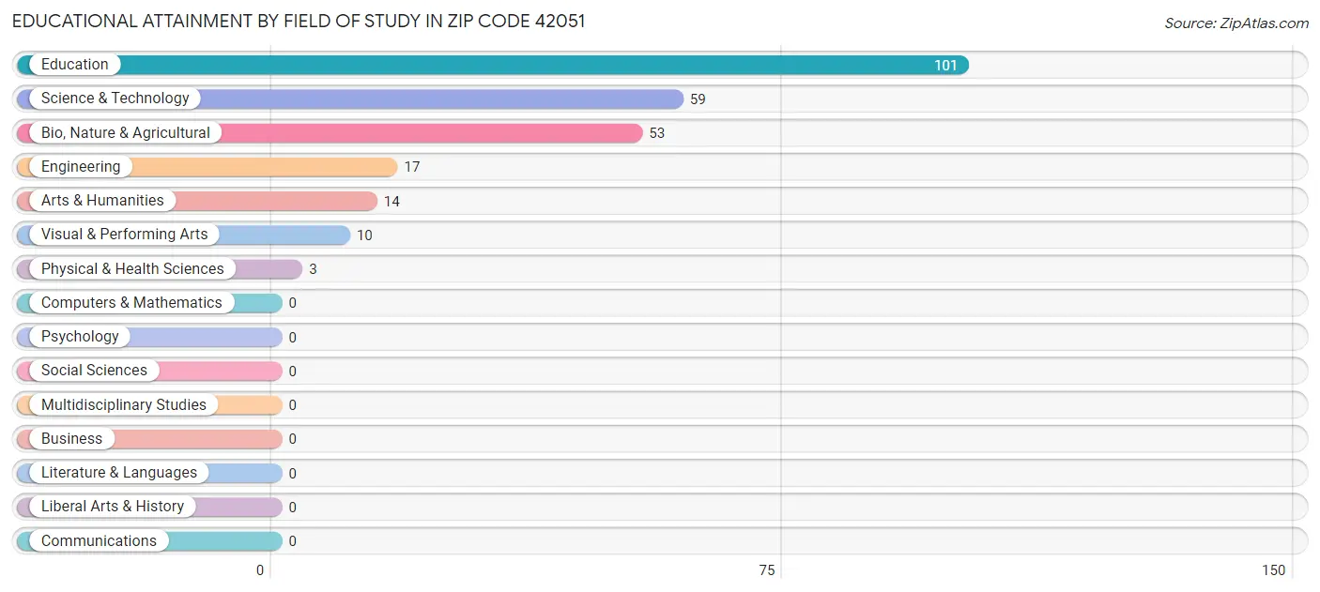Screen dimensions: 1320x592
Task: Click the purple Science & Technology bar fill
Action: (x=350, y=99)
